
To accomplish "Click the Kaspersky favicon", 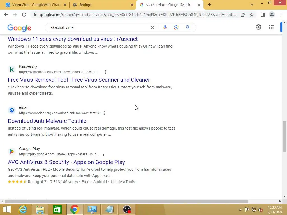I will tap(12, 69).
